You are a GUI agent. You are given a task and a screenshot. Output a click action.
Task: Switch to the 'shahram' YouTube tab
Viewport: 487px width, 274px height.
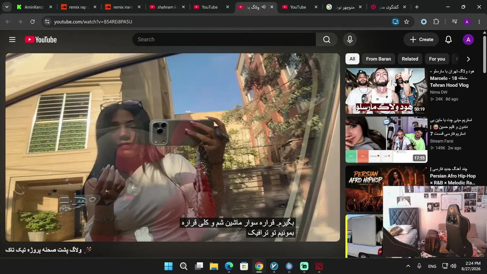tap(167, 7)
